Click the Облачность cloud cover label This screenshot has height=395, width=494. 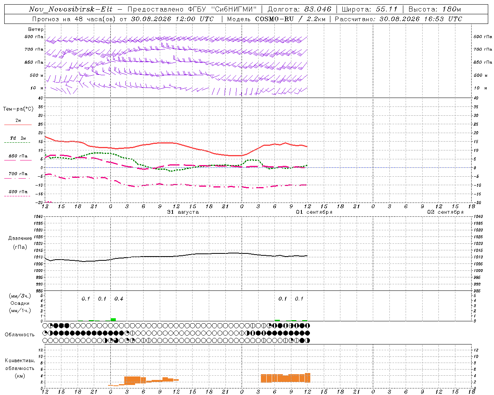(x=20, y=334)
